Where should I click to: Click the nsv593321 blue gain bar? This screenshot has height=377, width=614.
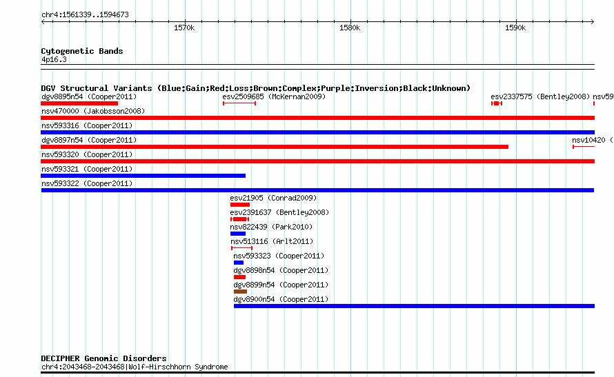(x=143, y=176)
